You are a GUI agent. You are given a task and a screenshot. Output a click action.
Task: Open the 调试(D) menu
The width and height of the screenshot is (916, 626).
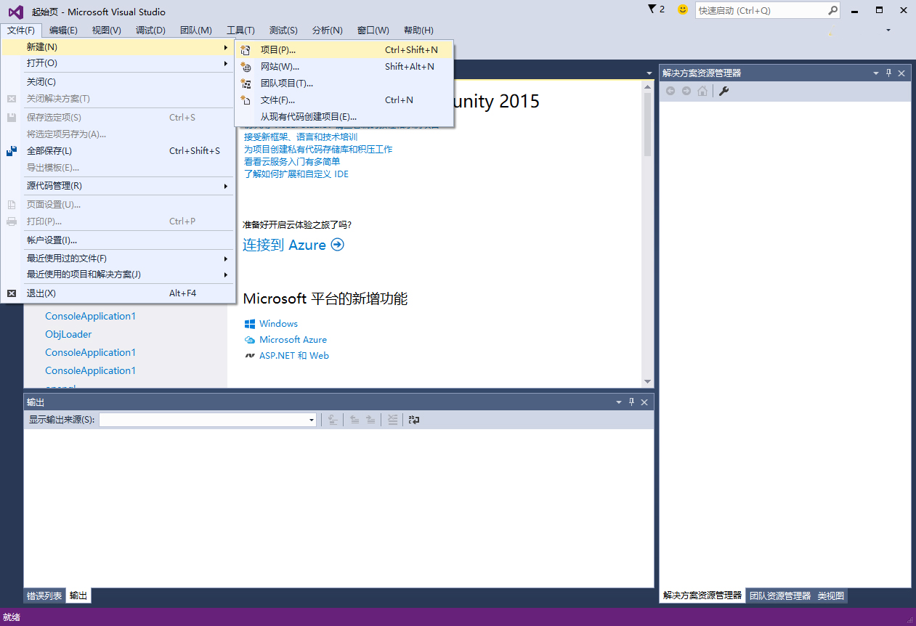(x=150, y=31)
